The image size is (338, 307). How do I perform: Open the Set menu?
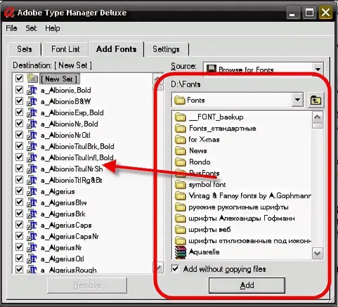[x=31, y=28]
